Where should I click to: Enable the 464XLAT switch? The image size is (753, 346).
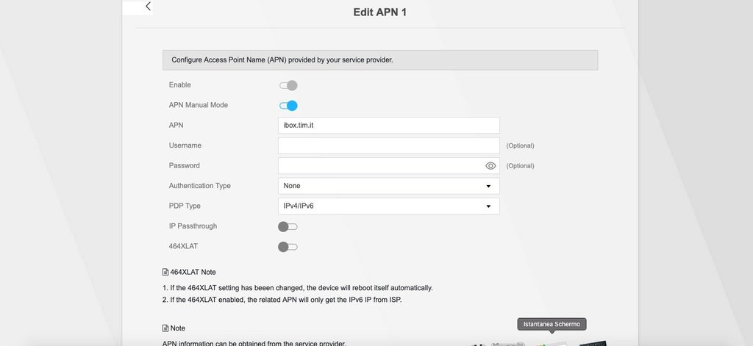[x=288, y=247]
